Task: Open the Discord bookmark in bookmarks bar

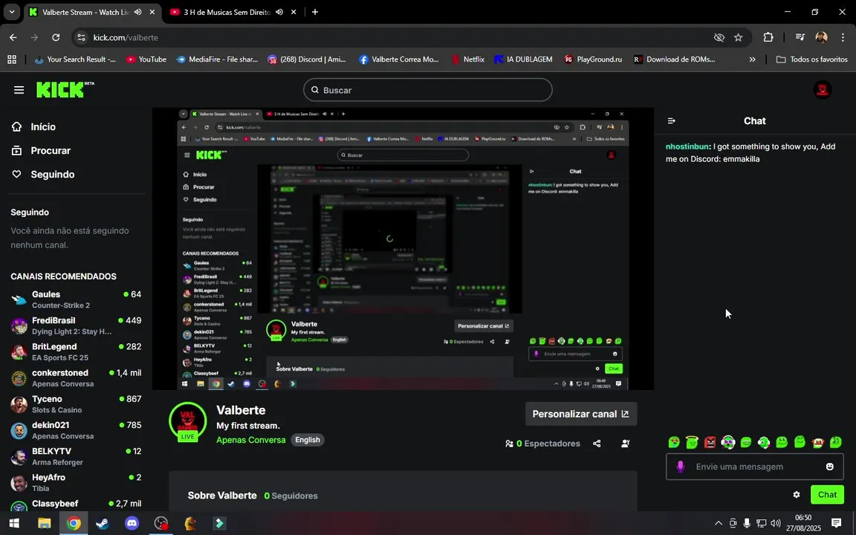Action: (306, 59)
